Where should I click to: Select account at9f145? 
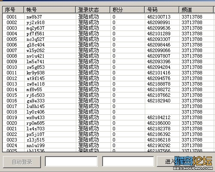tap(35, 78)
